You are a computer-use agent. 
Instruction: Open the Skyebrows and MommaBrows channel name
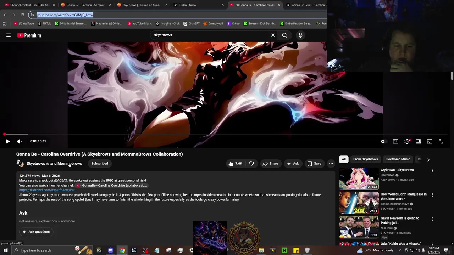click(54, 163)
